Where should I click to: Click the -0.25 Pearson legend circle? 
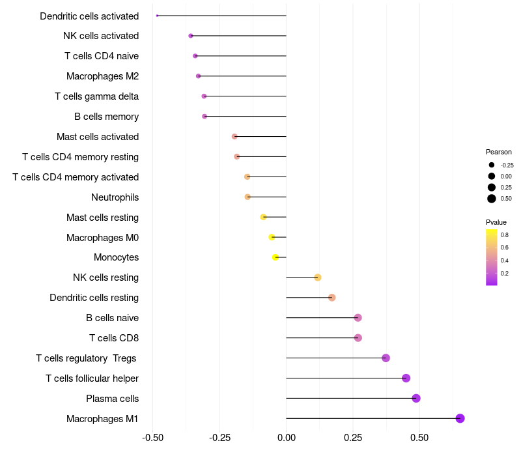pos(492,165)
